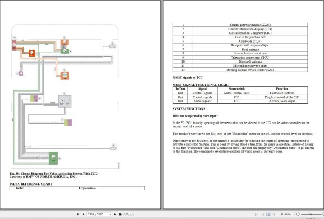Click 'Steering column switch cluster (SZL)' row
Screen dimensions: 324x219
240,70
